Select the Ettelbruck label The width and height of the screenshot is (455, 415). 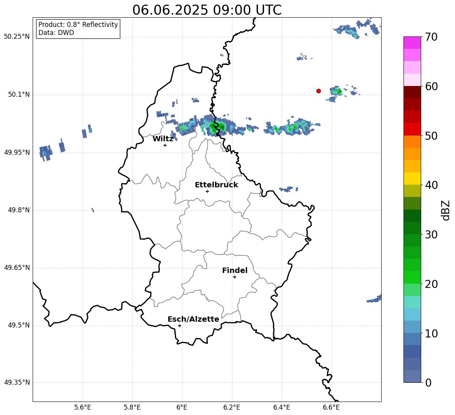tap(216, 185)
